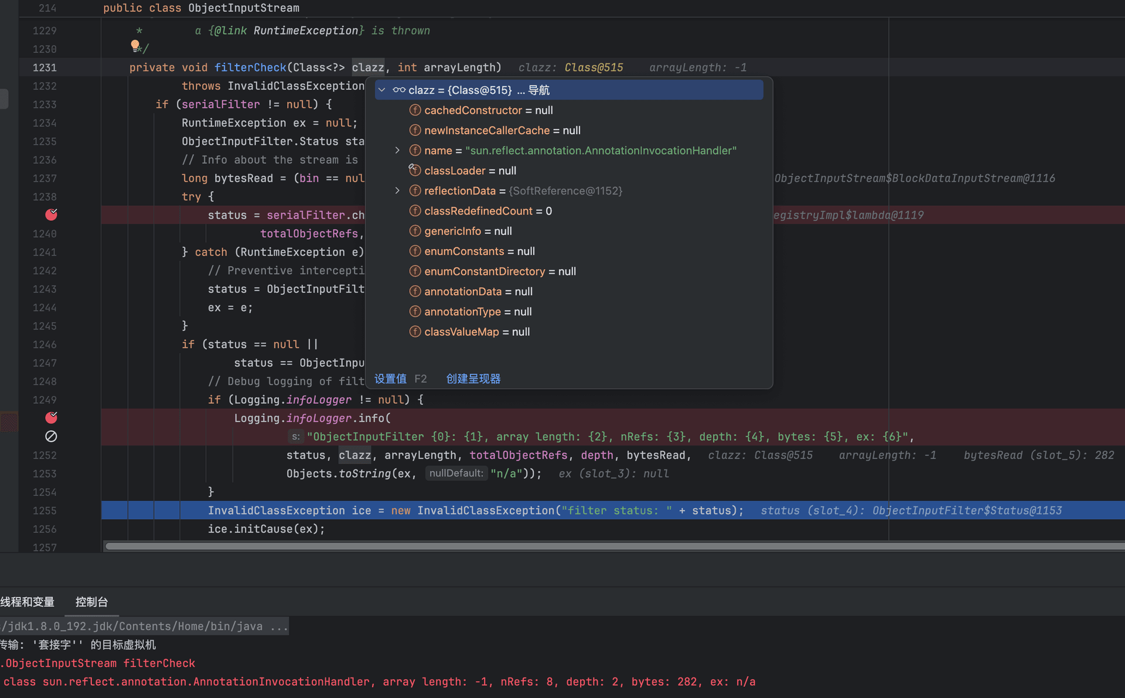Click the enumConstants field icon
Viewport: 1125px width, 698px height.
click(x=415, y=251)
